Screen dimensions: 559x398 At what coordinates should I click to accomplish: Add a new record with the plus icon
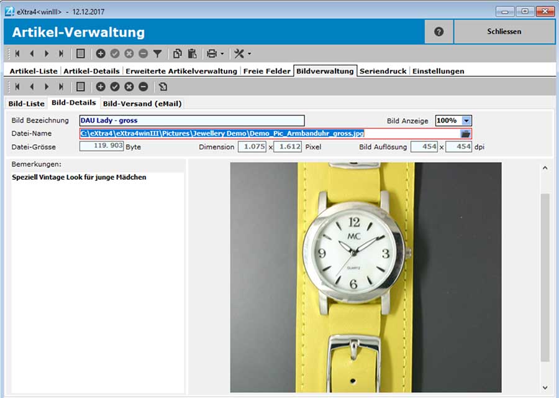(101, 53)
